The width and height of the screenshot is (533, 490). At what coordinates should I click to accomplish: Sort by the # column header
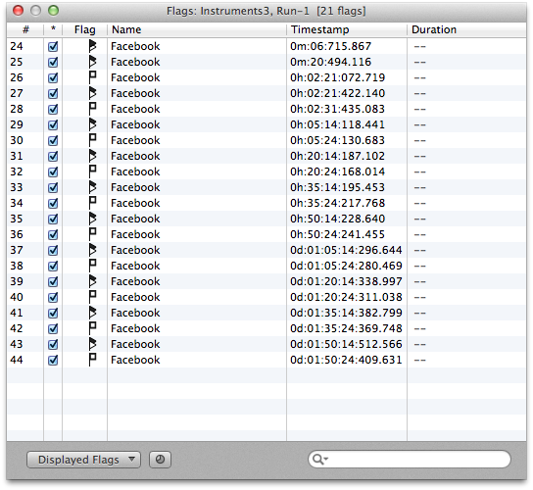coord(25,30)
